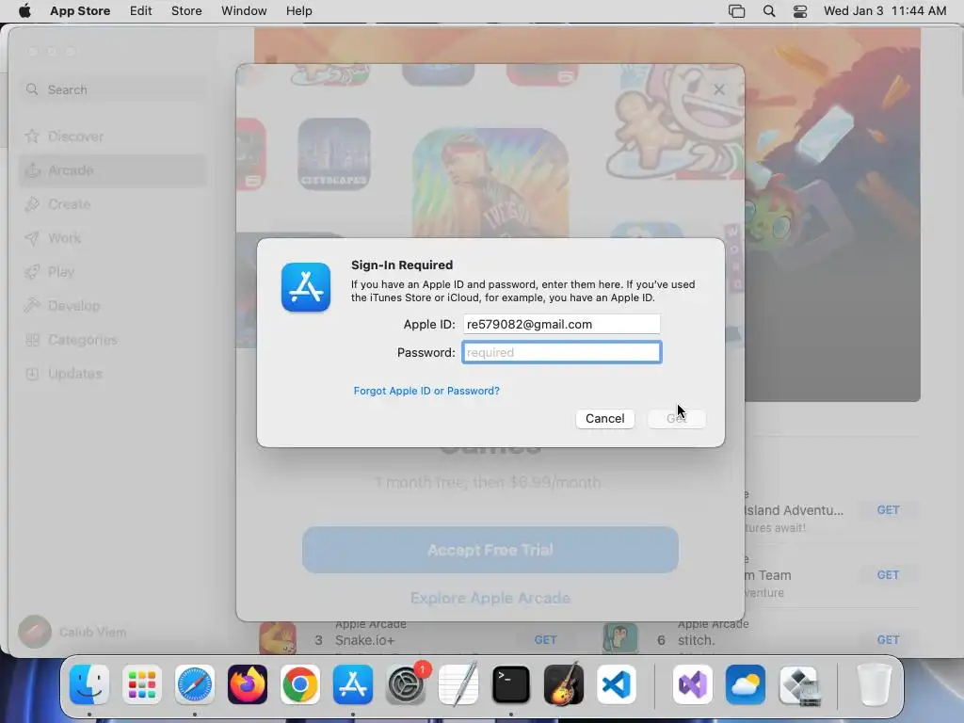Open the Edit menu

pyautogui.click(x=141, y=10)
